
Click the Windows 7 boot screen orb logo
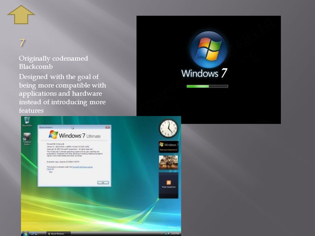(x=209, y=49)
